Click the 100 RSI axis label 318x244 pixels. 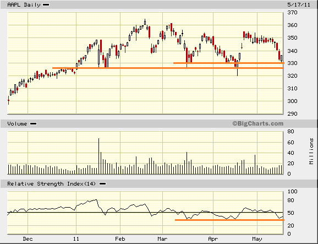click(x=292, y=192)
